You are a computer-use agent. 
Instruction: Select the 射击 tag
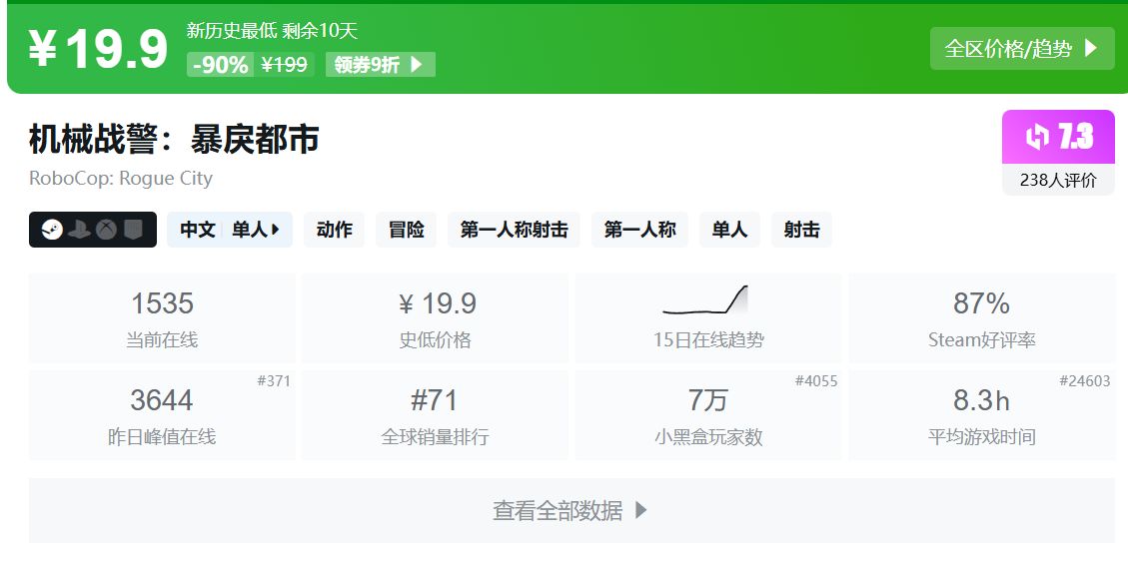point(801,230)
